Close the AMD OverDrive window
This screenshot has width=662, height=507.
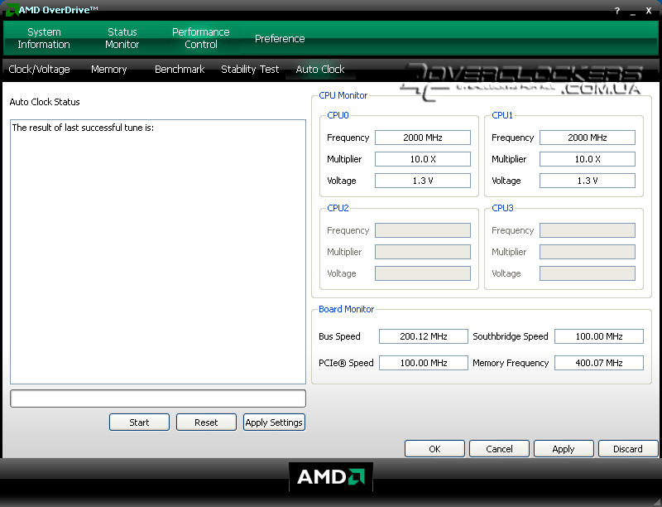pyautogui.click(x=649, y=11)
